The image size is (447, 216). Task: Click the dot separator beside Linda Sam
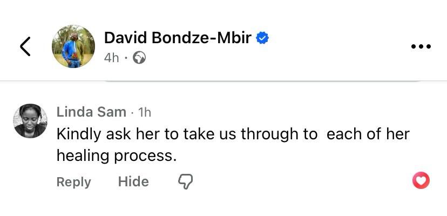tap(132, 113)
